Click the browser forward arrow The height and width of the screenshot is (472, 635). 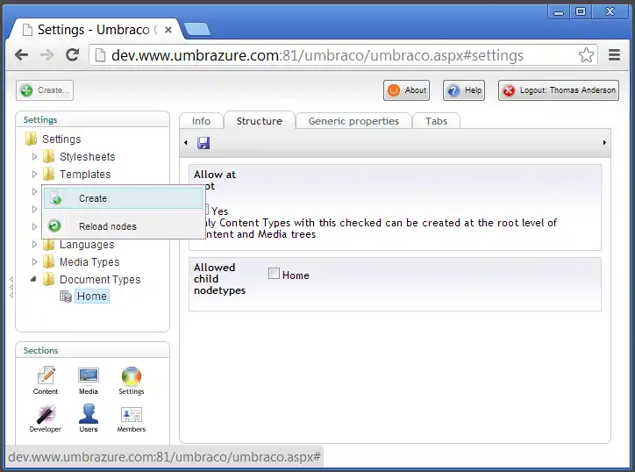coord(47,54)
